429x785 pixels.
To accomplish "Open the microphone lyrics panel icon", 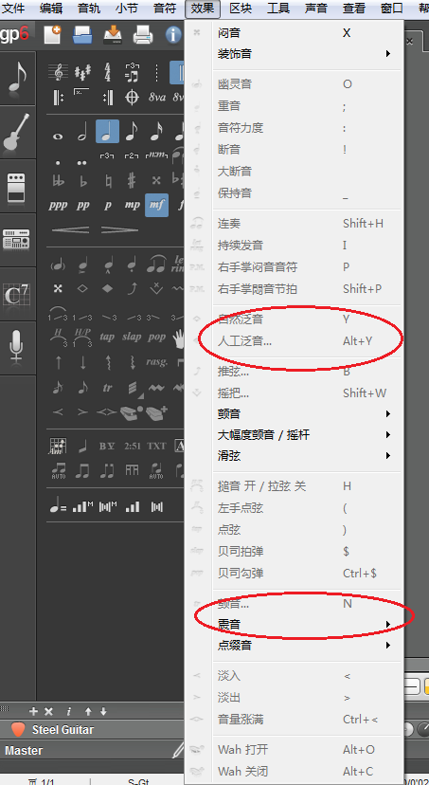I will point(16,347).
